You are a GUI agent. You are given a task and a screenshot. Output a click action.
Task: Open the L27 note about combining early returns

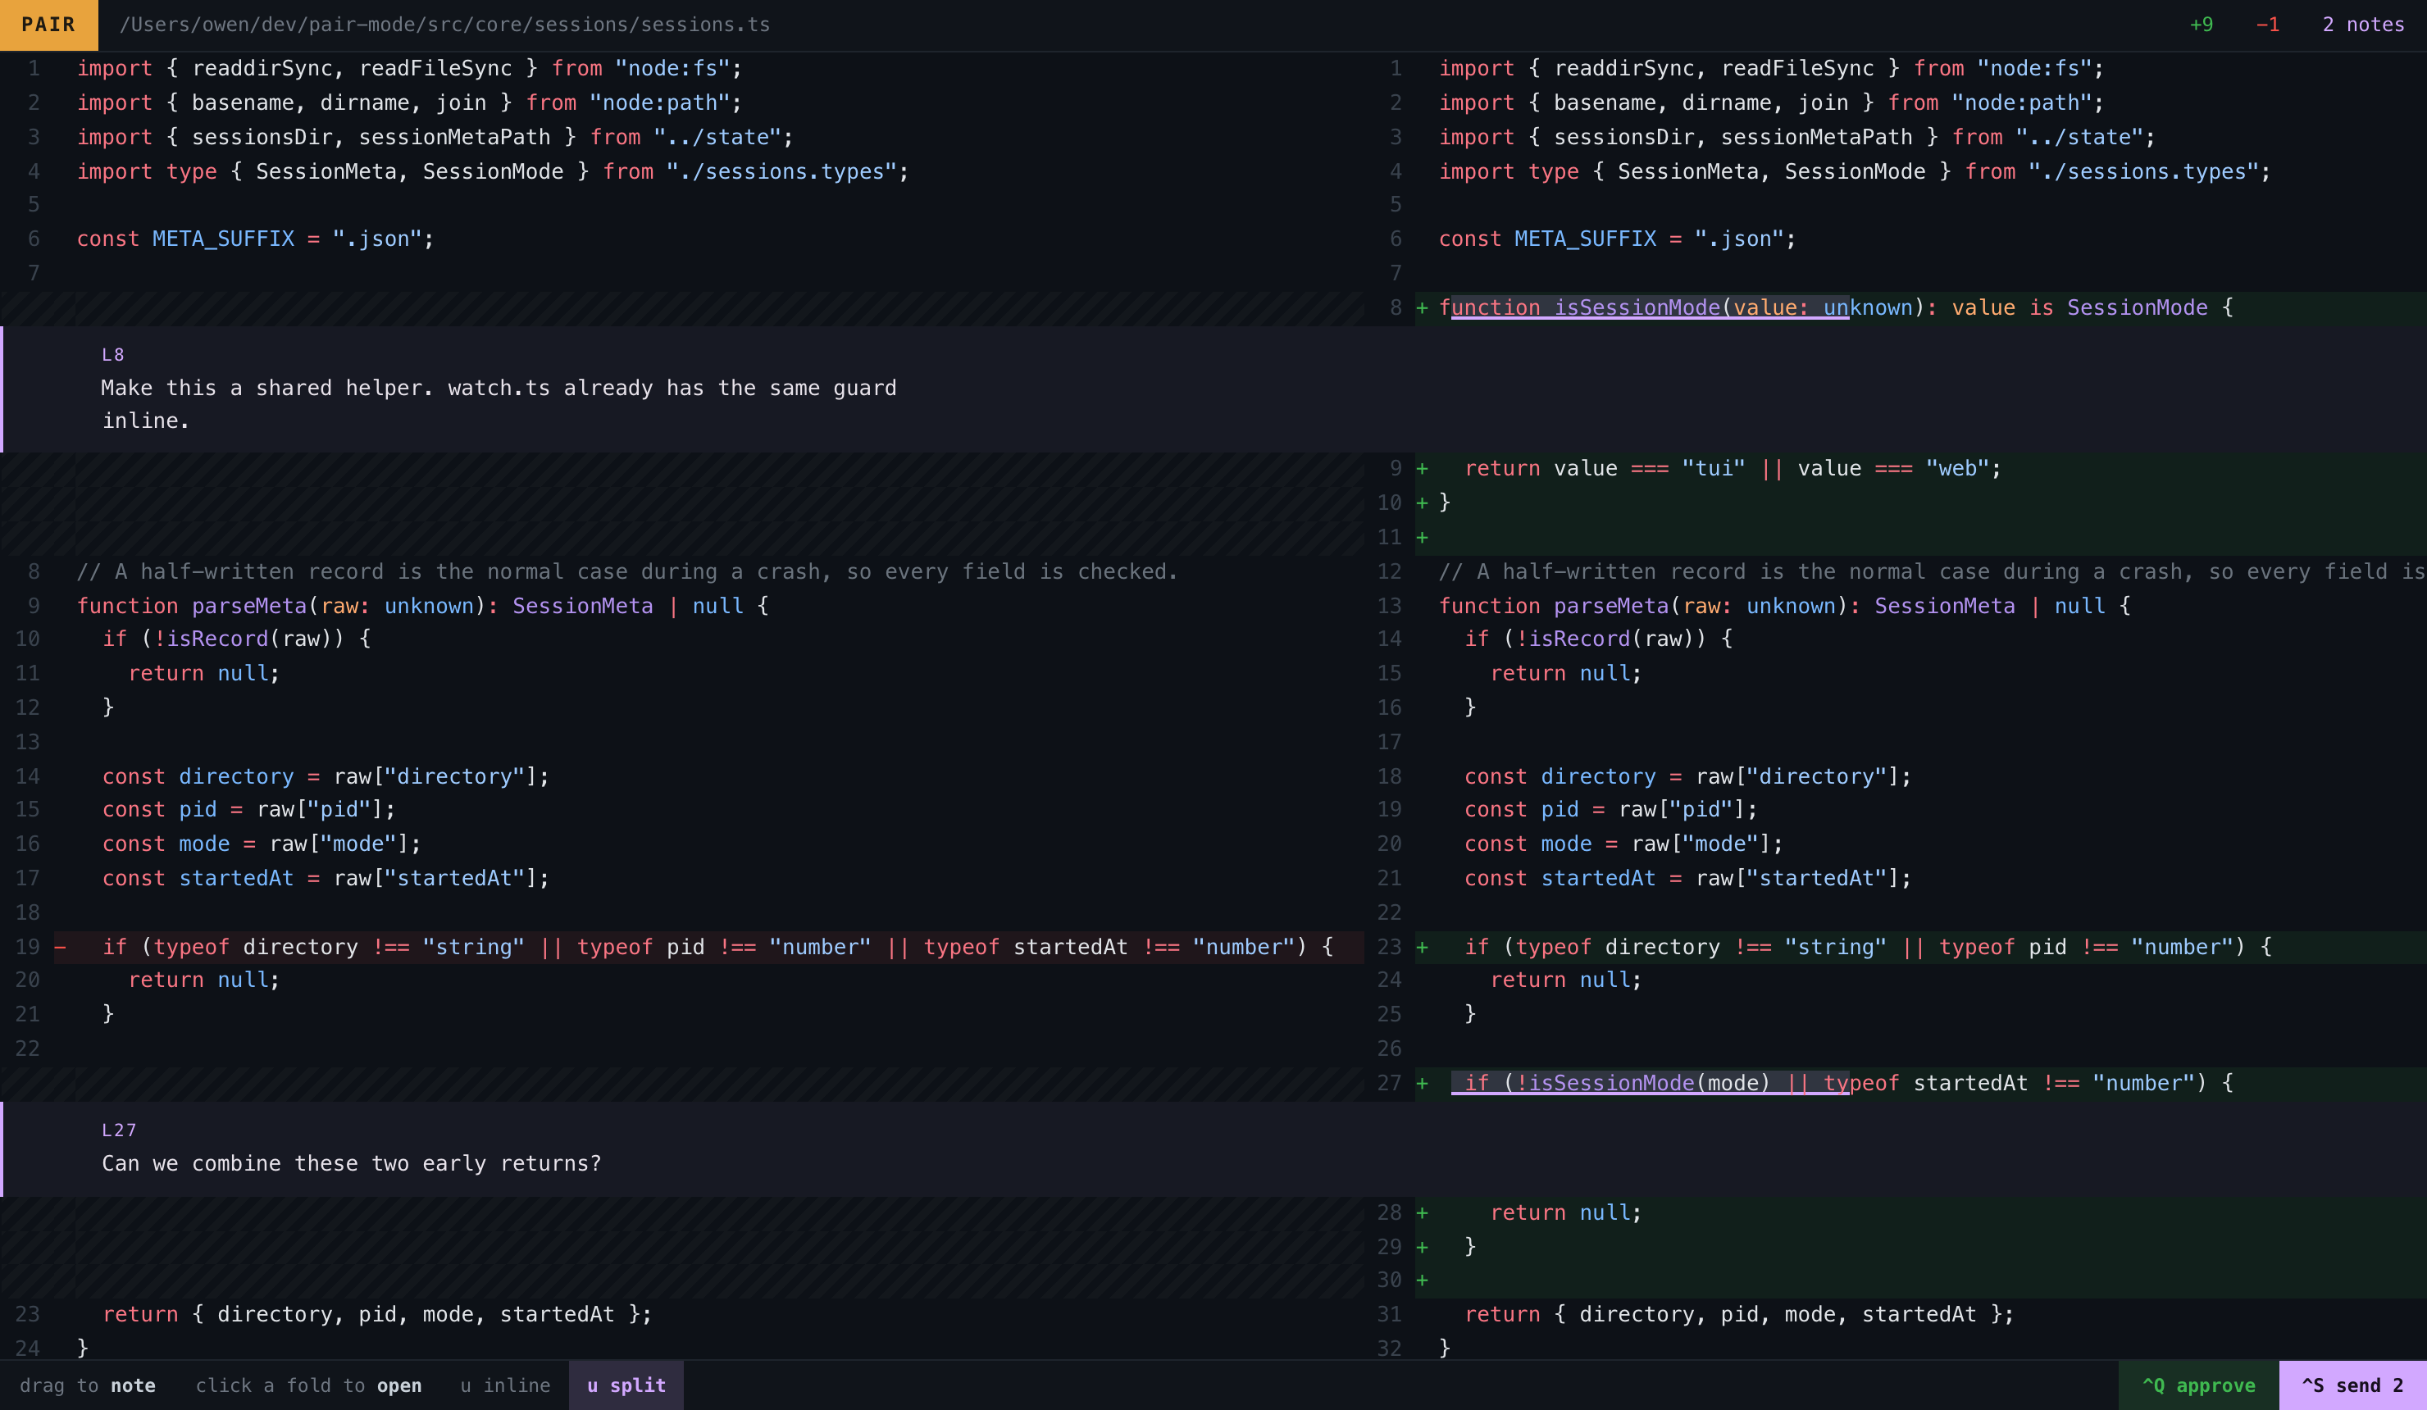pos(1213,1149)
